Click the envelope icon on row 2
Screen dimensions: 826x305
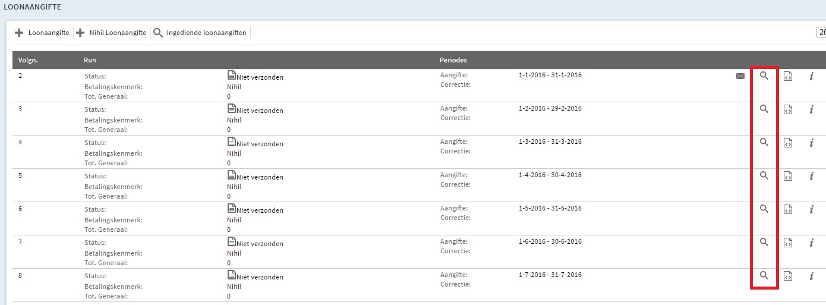pos(740,76)
